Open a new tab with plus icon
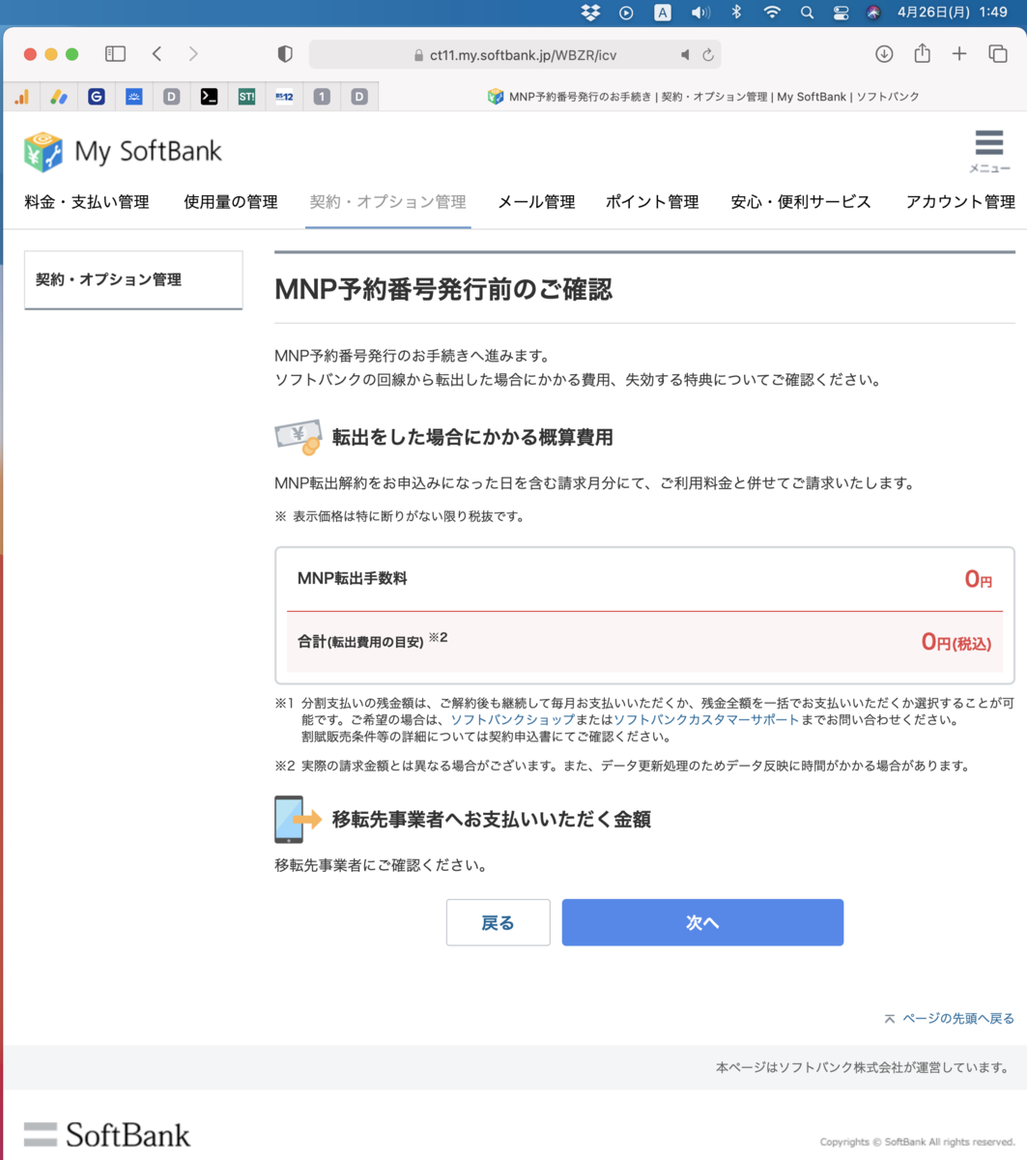 pos(959,54)
